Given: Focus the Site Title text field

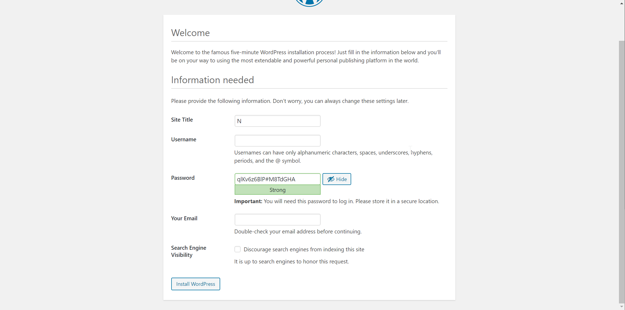Looking at the screenshot, I should point(278,121).
